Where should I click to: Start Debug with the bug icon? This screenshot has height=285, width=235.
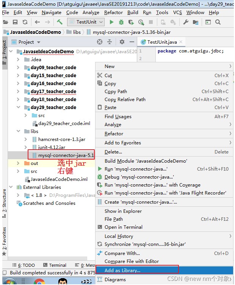pyautogui.click(x=121, y=22)
